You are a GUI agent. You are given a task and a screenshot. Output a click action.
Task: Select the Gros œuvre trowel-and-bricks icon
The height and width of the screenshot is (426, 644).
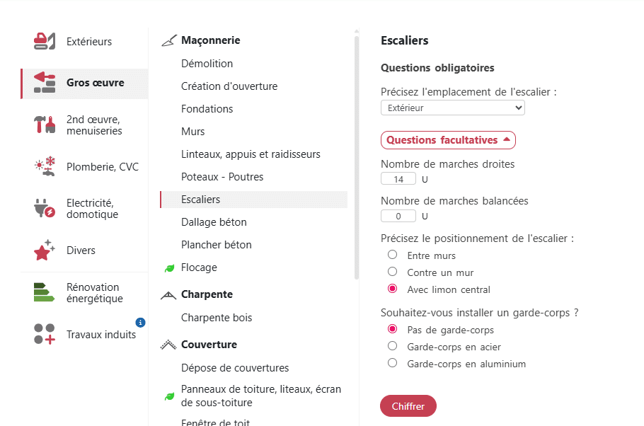[x=45, y=83]
